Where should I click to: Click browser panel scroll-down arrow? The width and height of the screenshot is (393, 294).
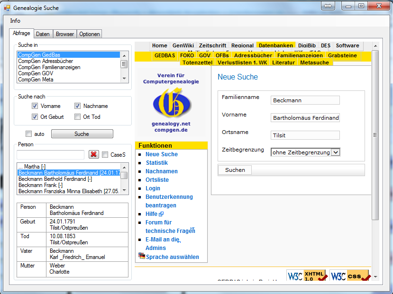click(x=375, y=277)
